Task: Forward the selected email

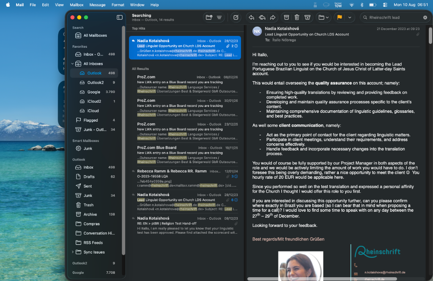Action: [273, 17]
